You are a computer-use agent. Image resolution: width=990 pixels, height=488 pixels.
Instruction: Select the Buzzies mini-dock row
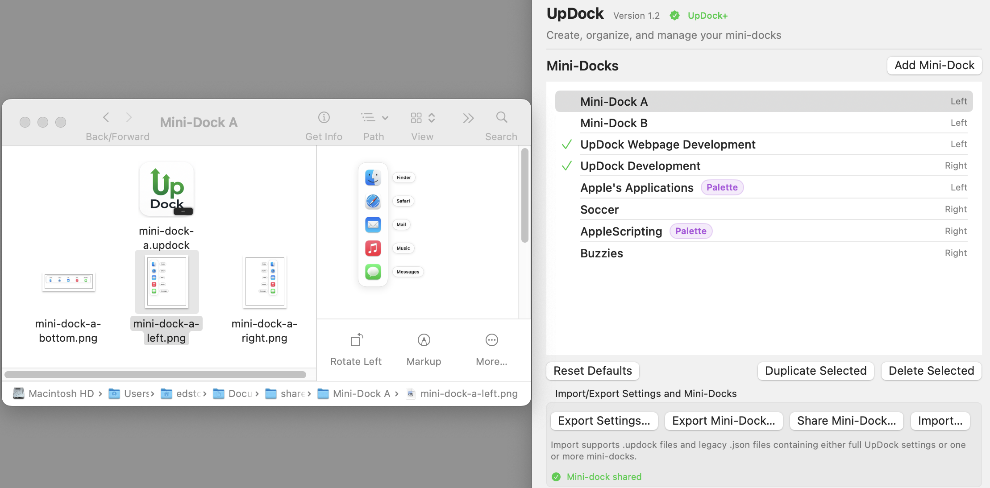(x=764, y=253)
